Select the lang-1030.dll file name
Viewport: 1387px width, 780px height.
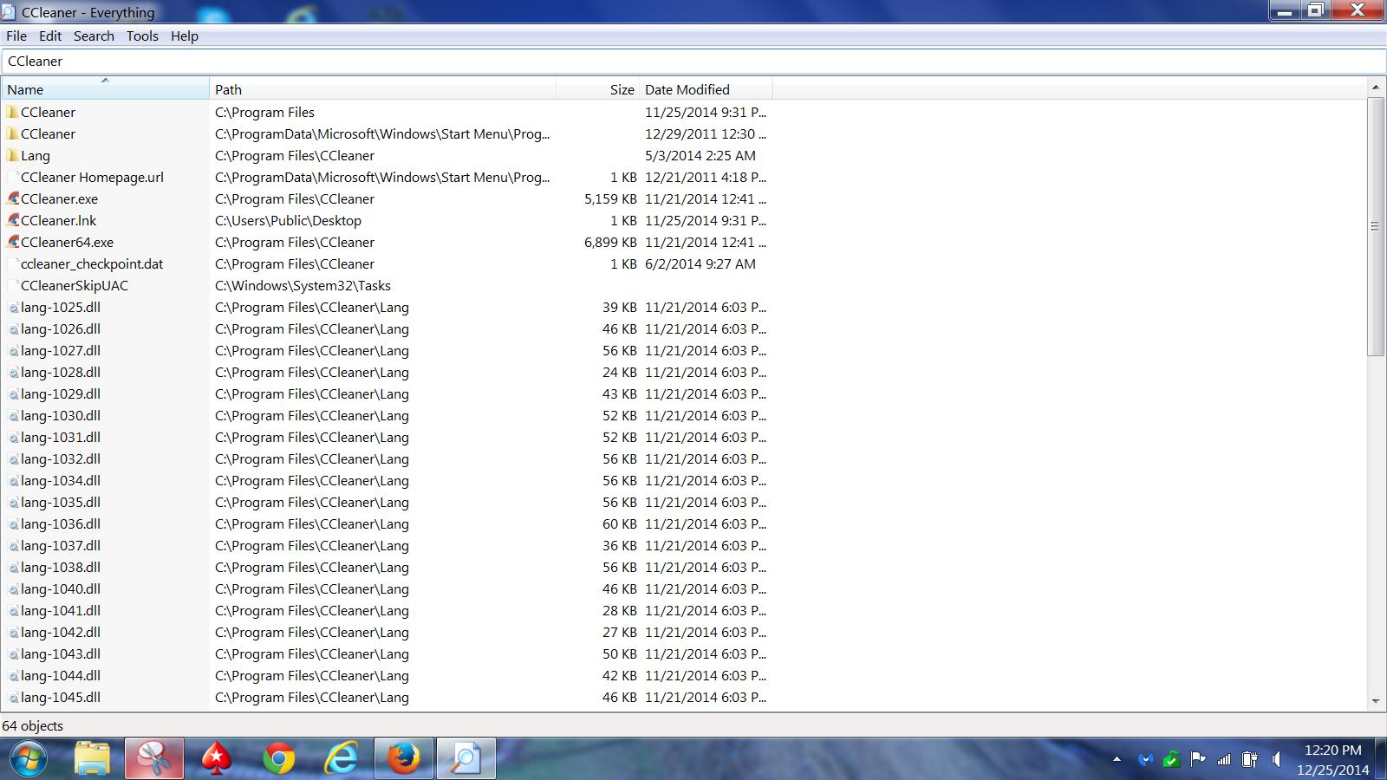(61, 415)
